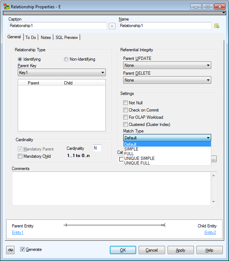
Task: Click the '1..1 to 0..n' cardinality text
Action: 78,156
